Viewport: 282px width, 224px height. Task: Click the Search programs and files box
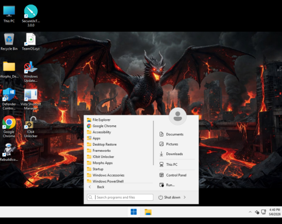point(120,197)
